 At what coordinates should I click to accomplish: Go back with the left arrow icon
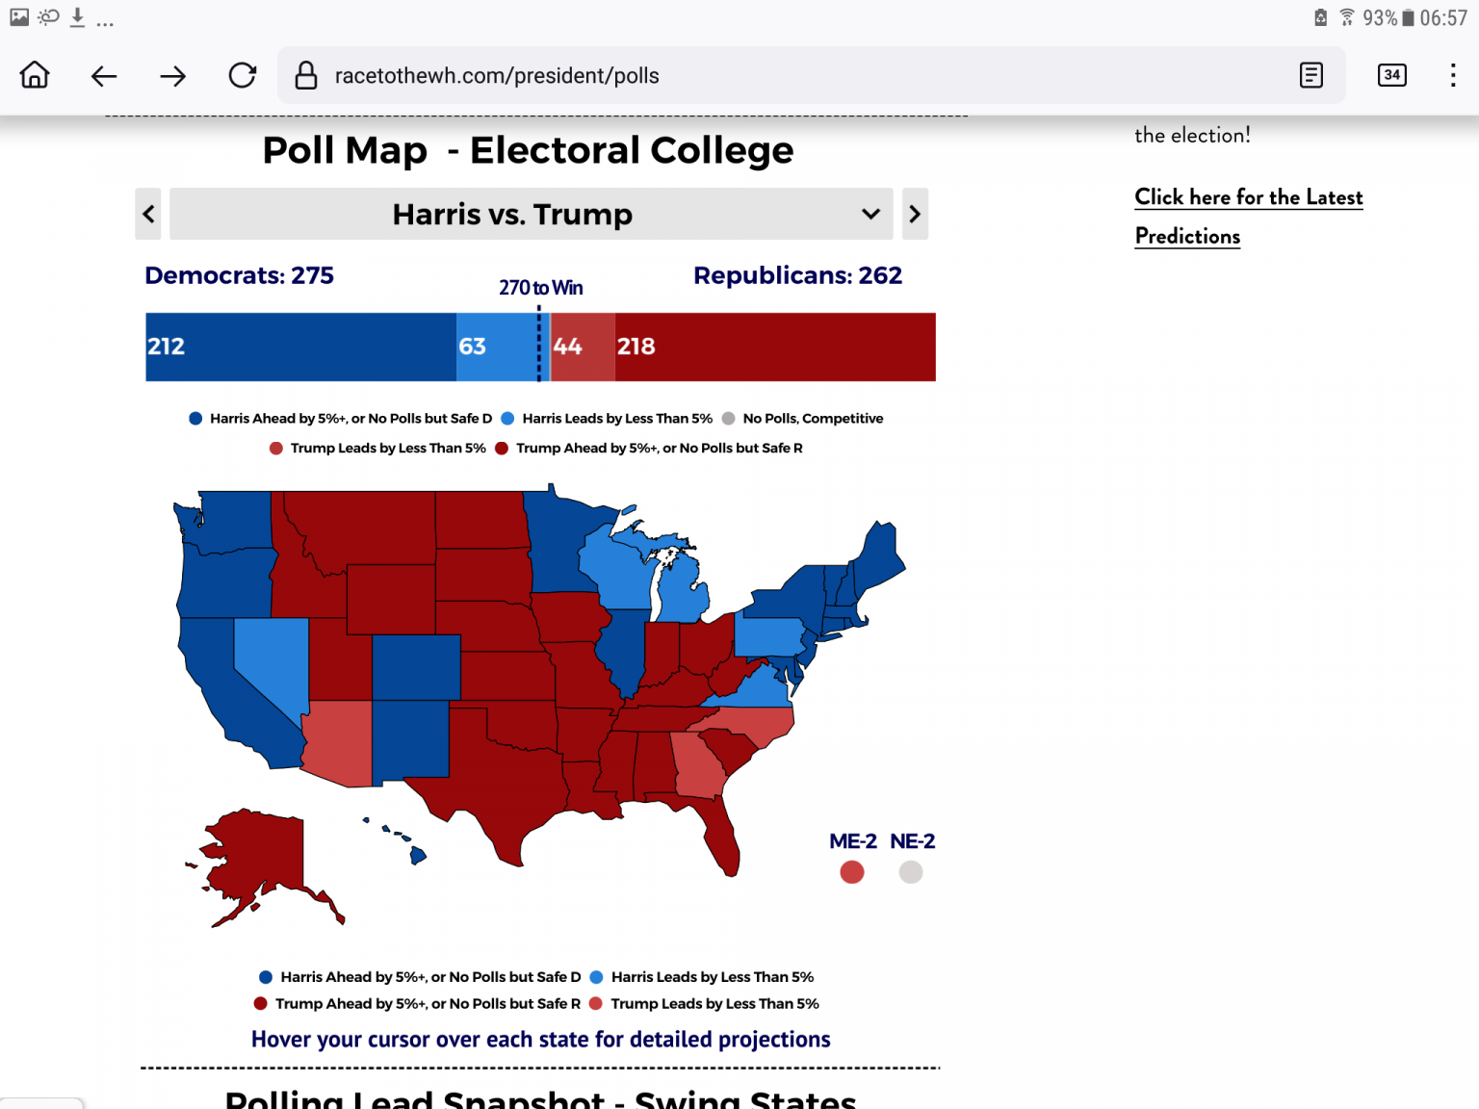coord(104,76)
